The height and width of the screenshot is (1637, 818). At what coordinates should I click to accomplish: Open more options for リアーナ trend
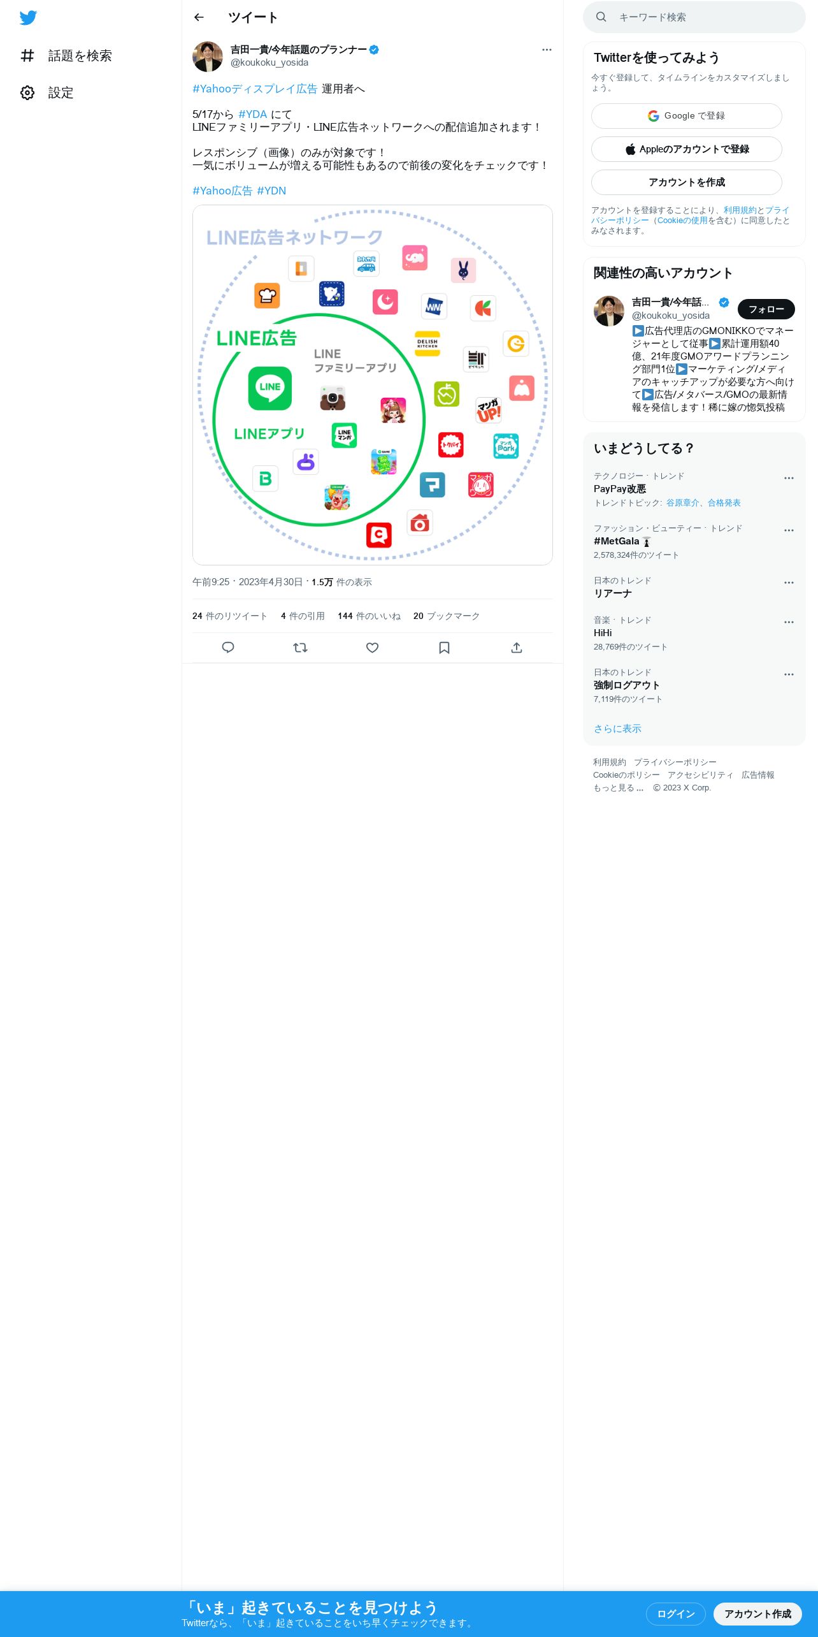pos(789,583)
